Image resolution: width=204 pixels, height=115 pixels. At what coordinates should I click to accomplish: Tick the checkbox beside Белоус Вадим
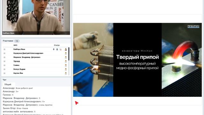(4, 69)
